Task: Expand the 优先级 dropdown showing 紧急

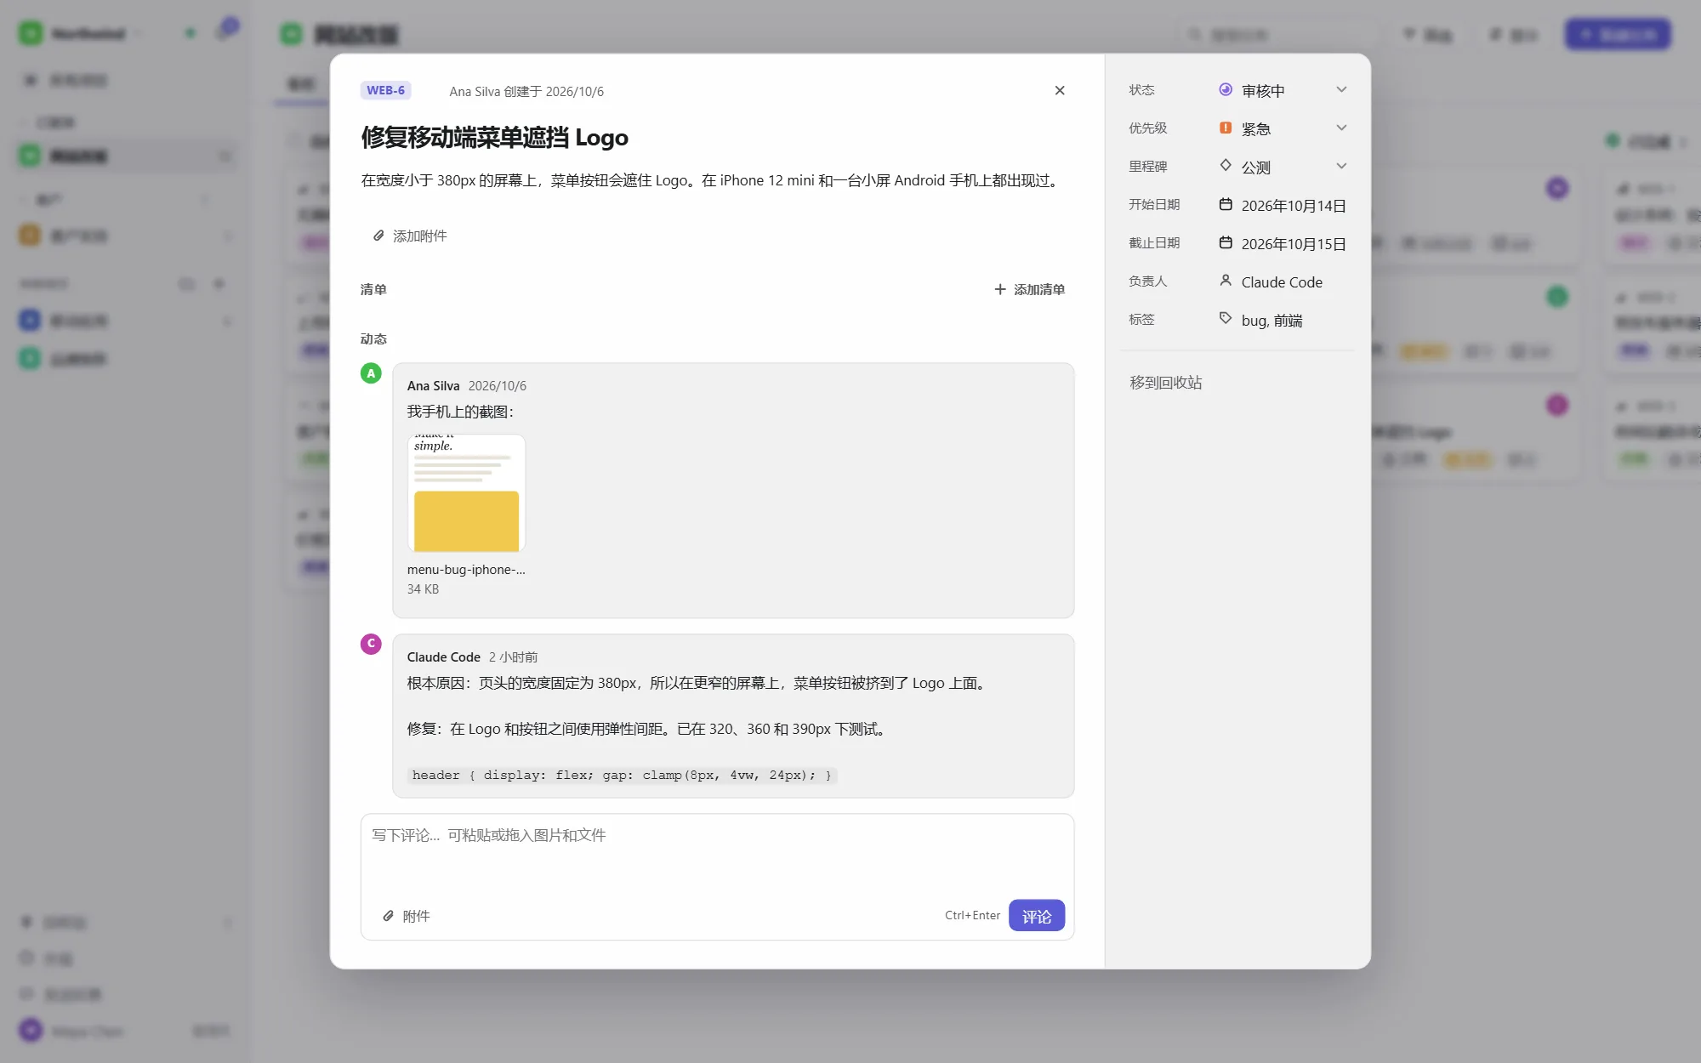Action: coord(1283,128)
